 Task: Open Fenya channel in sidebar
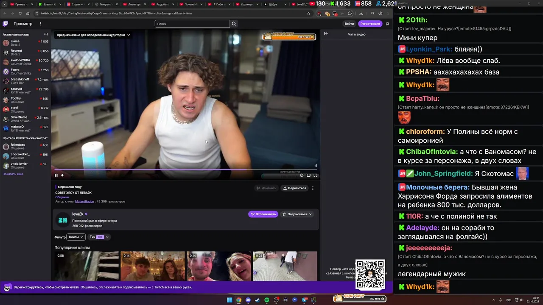pos(25,71)
